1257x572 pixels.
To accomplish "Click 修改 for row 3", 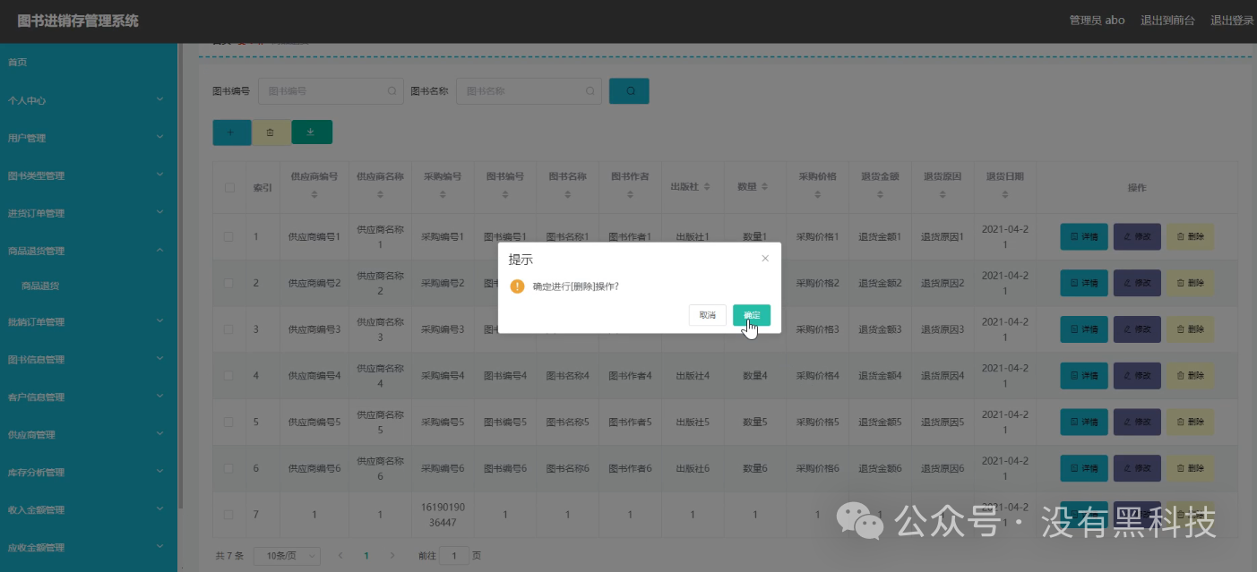I will [x=1137, y=329].
